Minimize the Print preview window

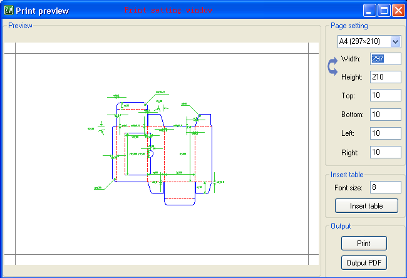tap(369, 11)
